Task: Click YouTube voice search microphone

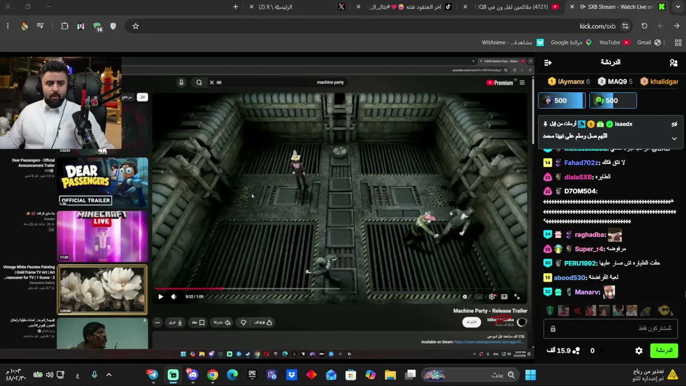Action: click(181, 83)
